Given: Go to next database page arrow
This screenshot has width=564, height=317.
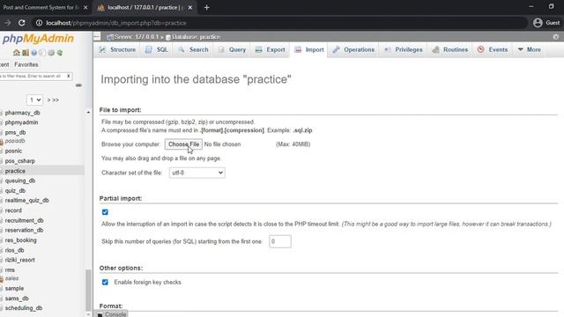Looking at the screenshot, I should pyautogui.click(x=49, y=100).
